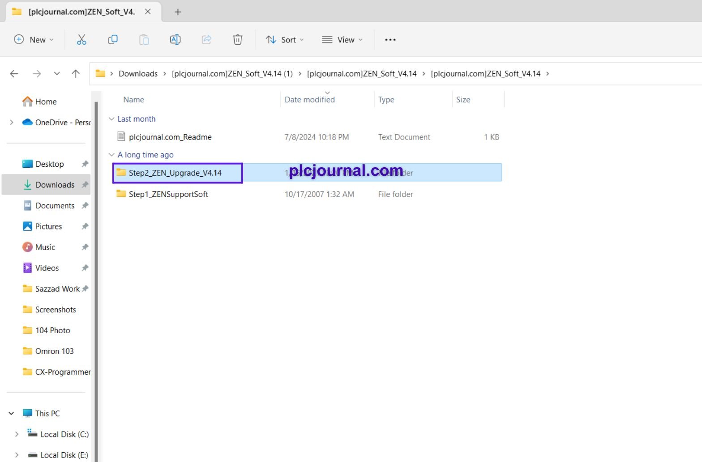
Task: Open the View dropdown menu
Action: click(x=342, y=40)
